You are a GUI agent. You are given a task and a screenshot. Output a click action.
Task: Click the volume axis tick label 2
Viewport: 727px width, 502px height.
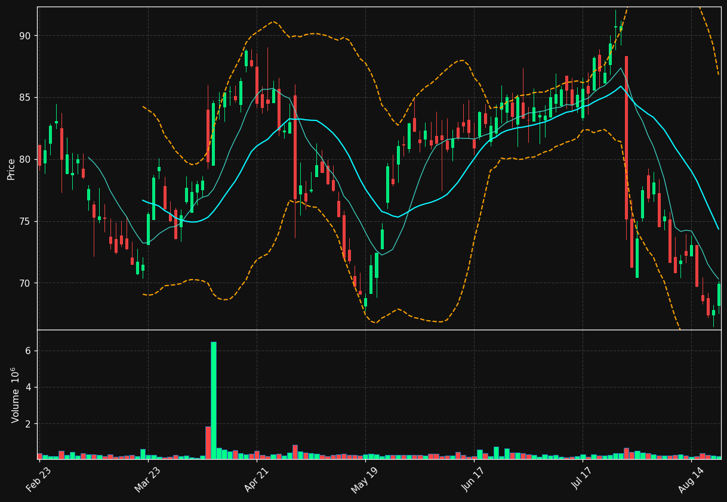point(28,424)
